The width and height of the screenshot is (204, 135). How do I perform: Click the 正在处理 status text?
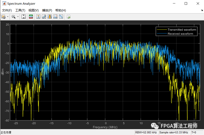pyautogui.click(x=6, y=132)
